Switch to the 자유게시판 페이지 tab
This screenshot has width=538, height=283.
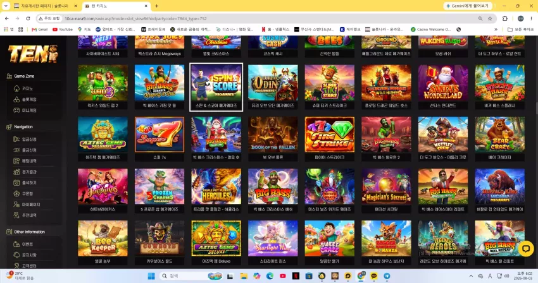[x=44, y=6]
